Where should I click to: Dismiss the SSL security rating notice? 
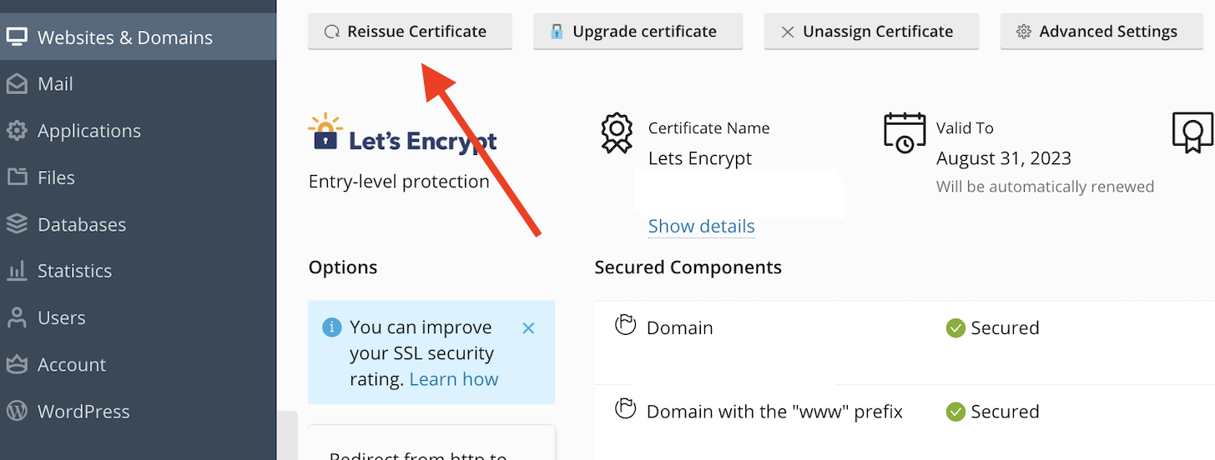click(x=528, y=328)
